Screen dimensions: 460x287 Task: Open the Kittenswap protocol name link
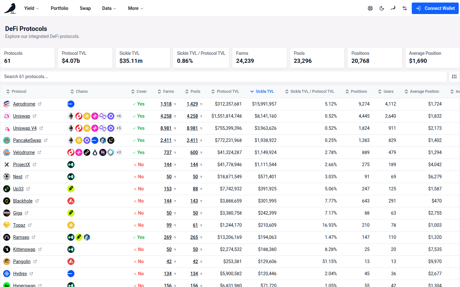click(x=24, y=249)
